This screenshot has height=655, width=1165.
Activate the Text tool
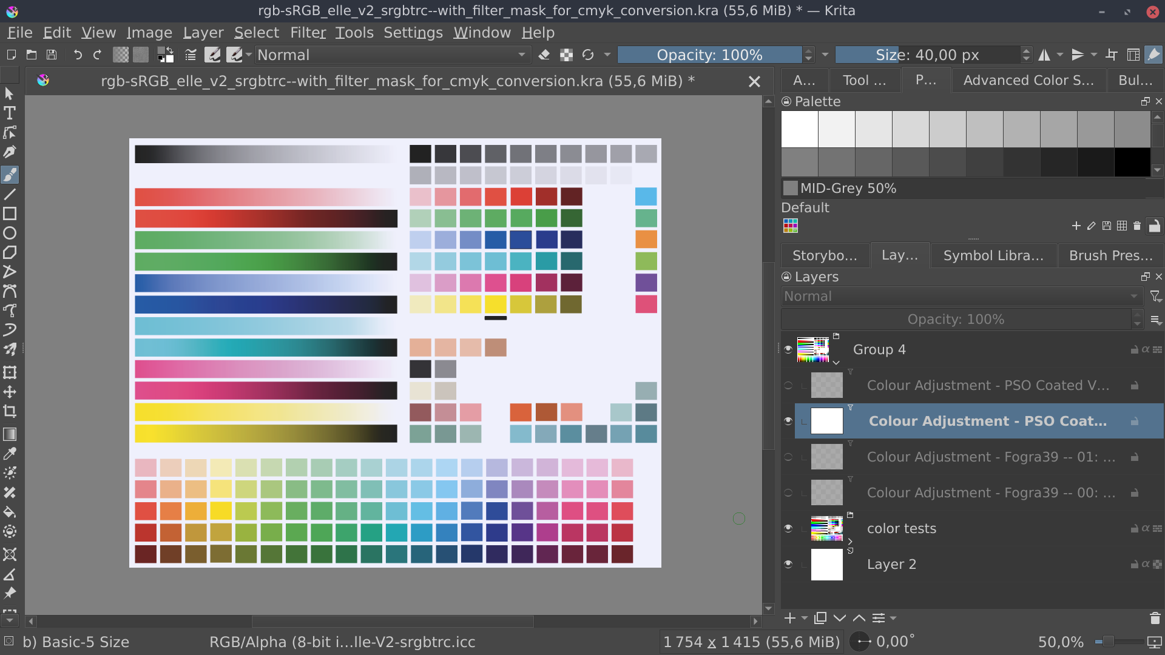pyautogui.click(x=10, y=113)
